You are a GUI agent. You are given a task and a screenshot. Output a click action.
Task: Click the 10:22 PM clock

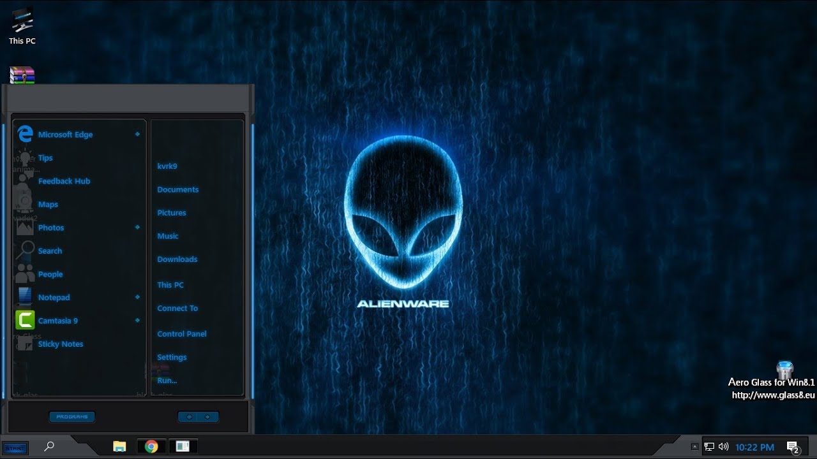coord(755,448)
